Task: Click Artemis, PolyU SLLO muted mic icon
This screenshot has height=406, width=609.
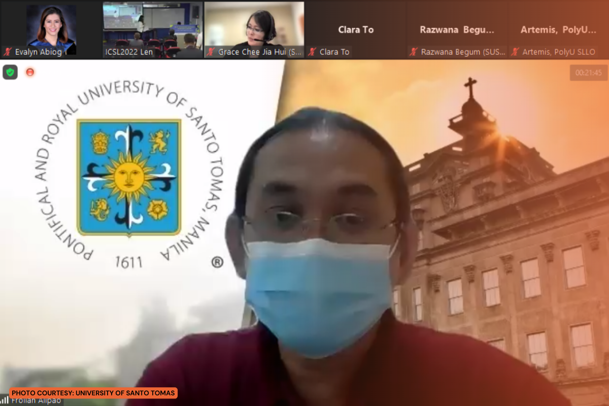Action: pyautogui.click(x=515, y=52)
